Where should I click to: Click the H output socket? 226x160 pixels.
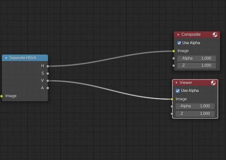pos(48,66)
